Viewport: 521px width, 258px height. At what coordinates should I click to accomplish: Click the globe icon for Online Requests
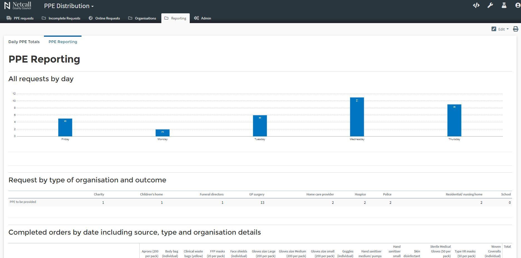pos(91,18)
